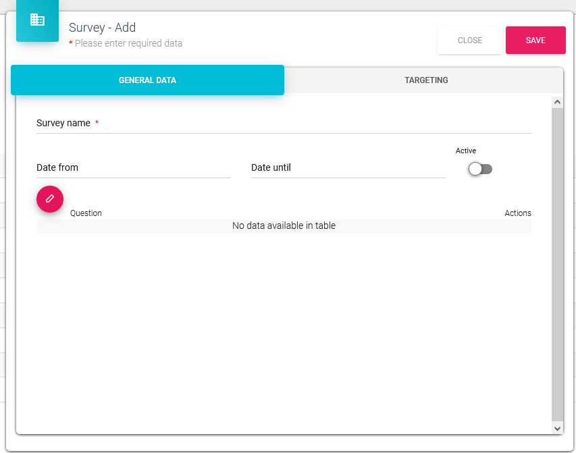
Task: Save the new survey
Action: coord(535,41)
